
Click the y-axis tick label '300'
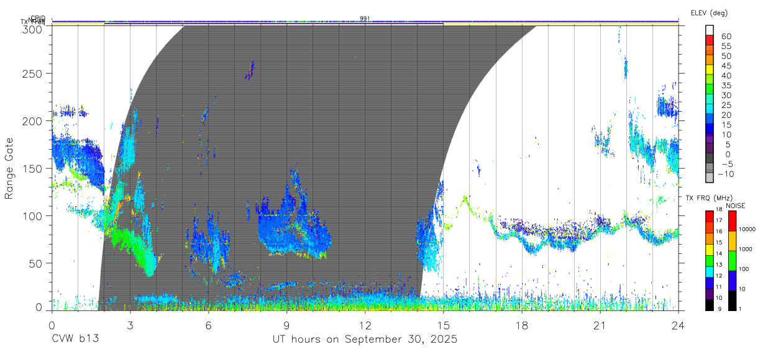pyautogui.click(x=33, y=29)
